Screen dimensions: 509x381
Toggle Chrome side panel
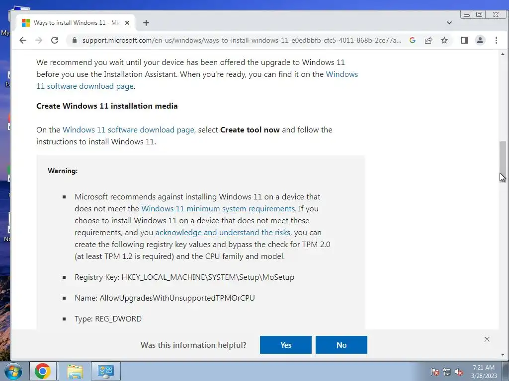[464, 40]
